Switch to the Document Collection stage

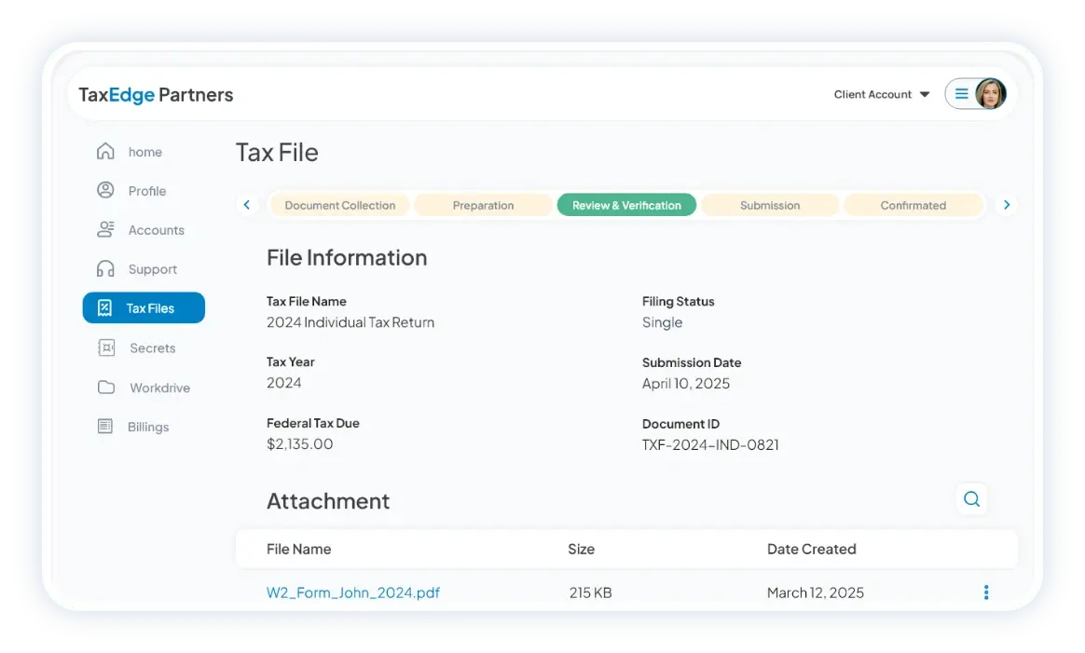tap(339, 204)
